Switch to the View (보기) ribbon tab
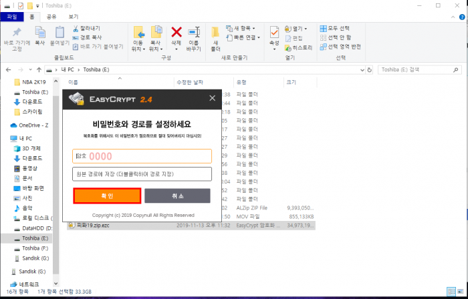Screen dimensions: 468x299 coord(74,17)
